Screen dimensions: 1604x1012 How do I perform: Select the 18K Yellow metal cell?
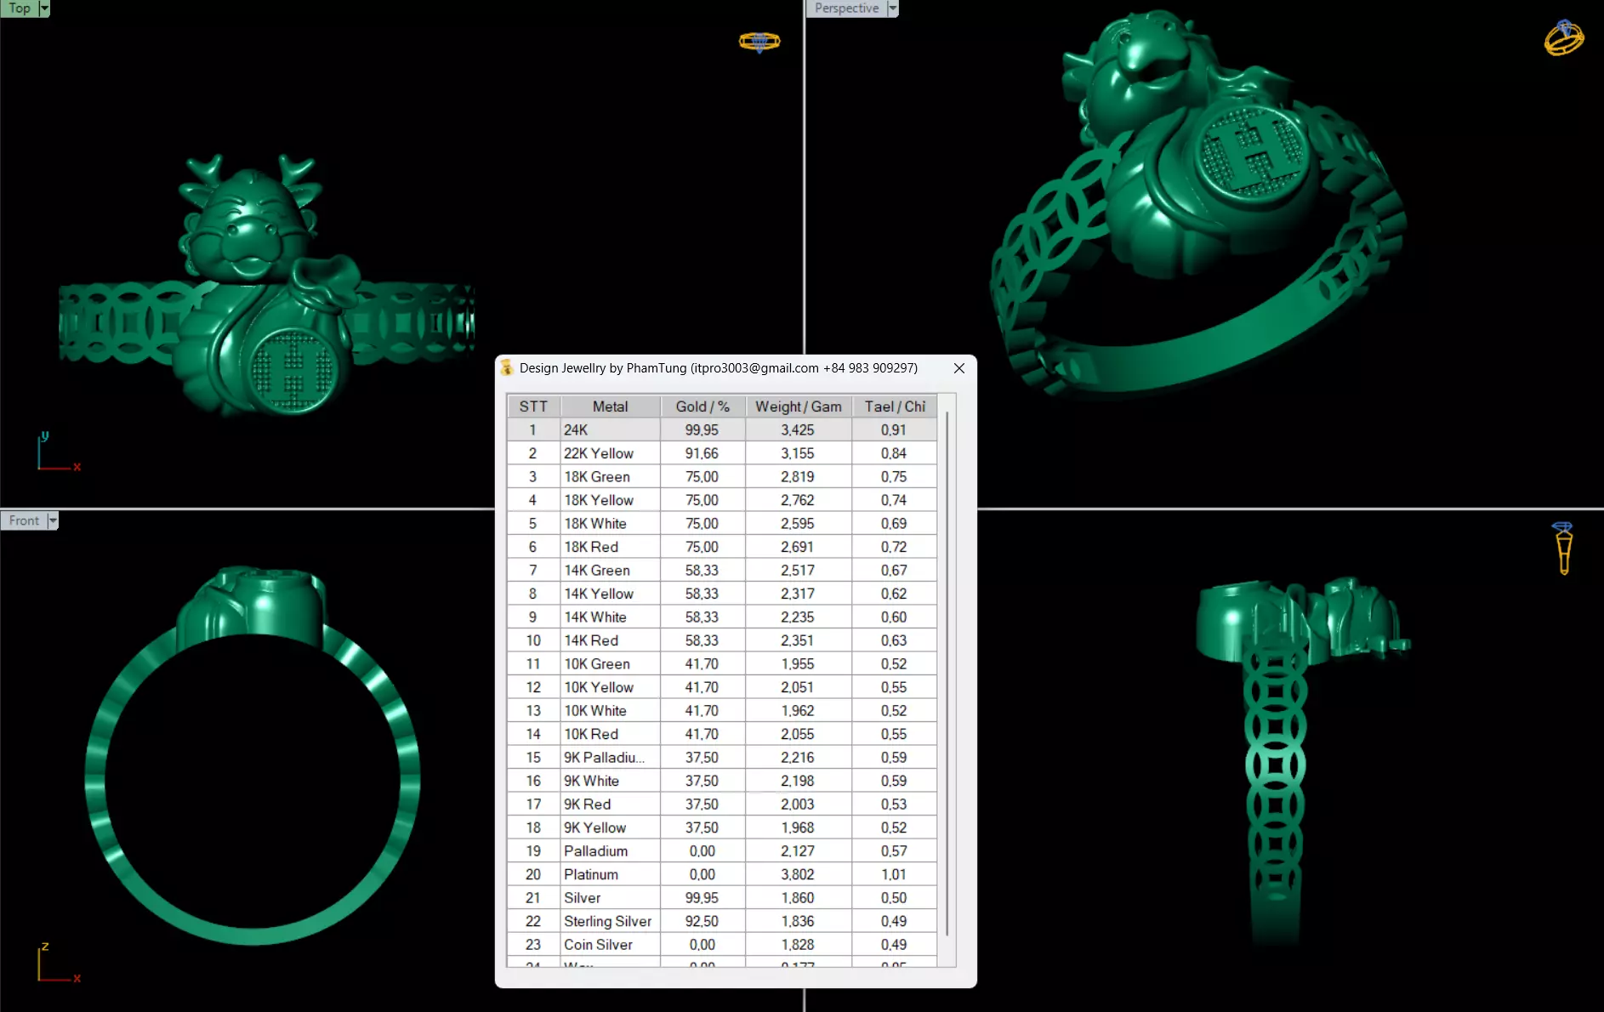click(610, 500)
